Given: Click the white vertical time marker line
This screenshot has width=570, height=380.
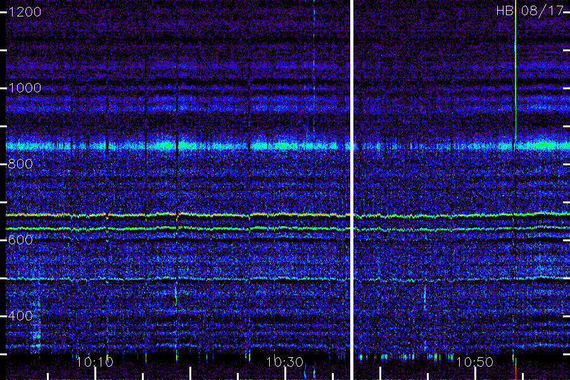Looking at the screenshot, I should point(351,190).
